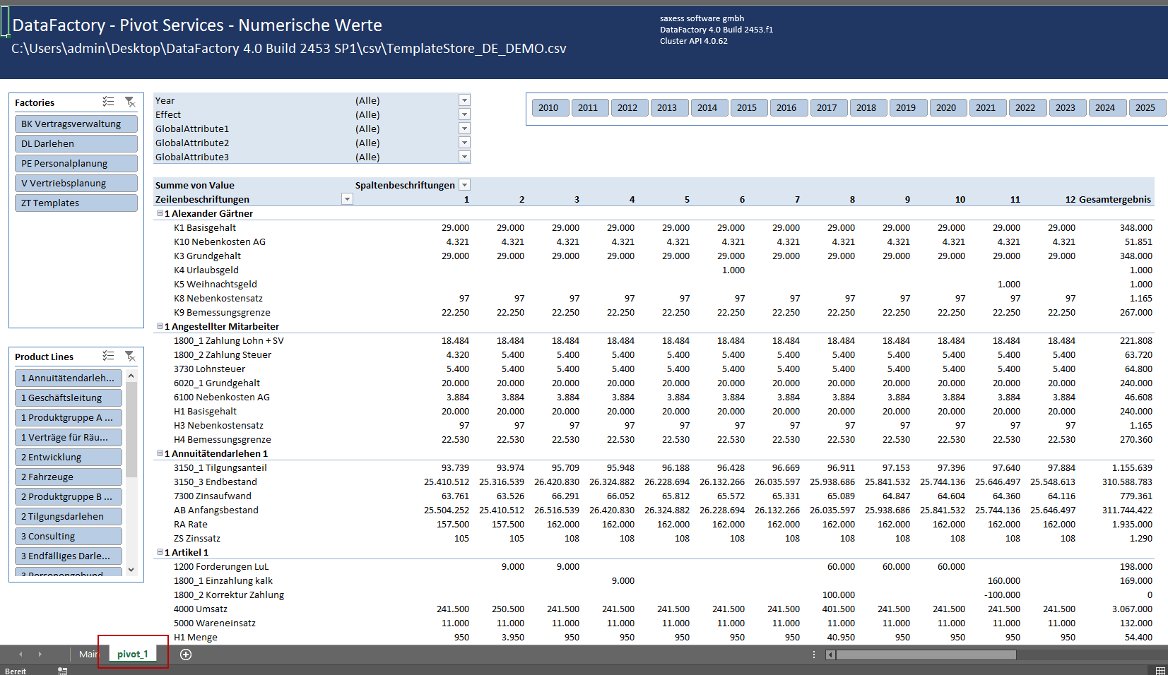Viewport: 1168px width, 675px height.
Task: Select the pivot_1 sheet tab
Action: 133,655
